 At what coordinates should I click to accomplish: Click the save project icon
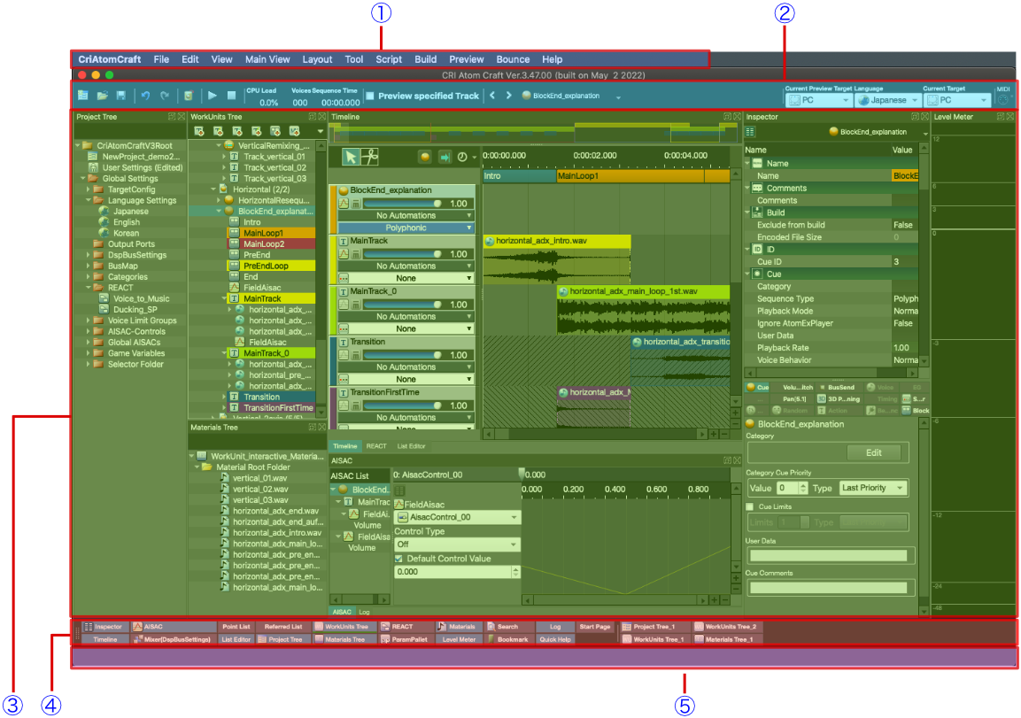pyautogui.click(x=121, y=96)
